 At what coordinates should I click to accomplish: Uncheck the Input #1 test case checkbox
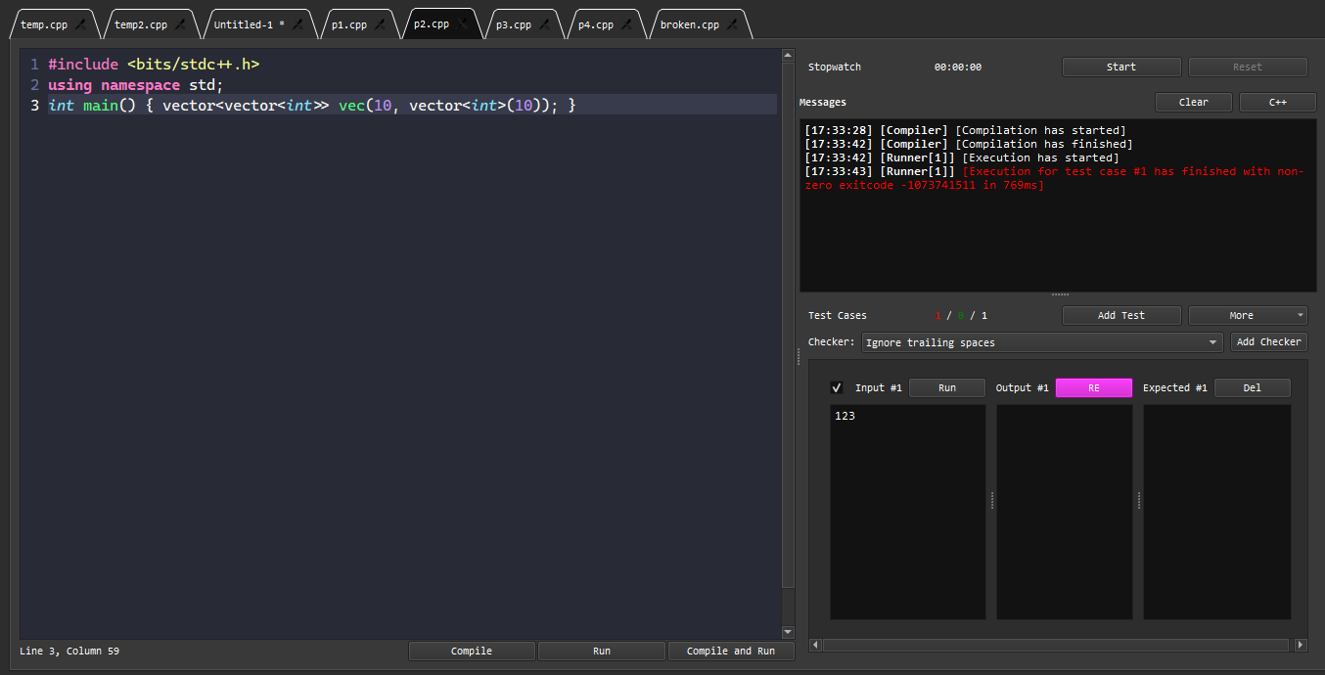click(837, 387)
